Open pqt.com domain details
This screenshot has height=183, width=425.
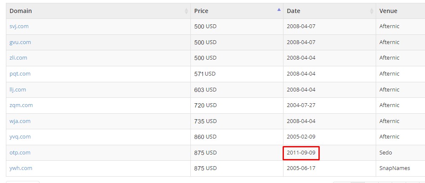(x=20, y=74)
